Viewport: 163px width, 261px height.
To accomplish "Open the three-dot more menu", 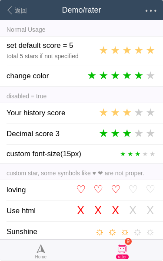I will [x=151, y=10].
